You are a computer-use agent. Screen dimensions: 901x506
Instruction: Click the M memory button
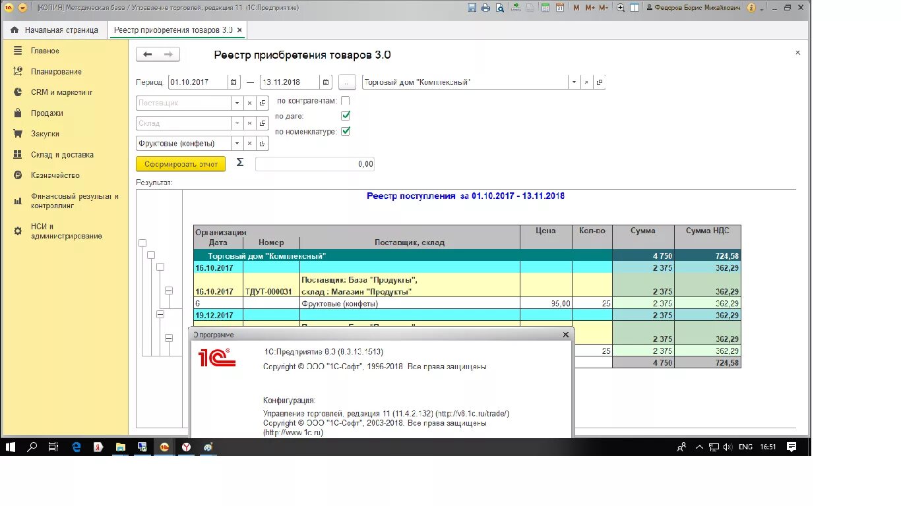tap(576, 8)
